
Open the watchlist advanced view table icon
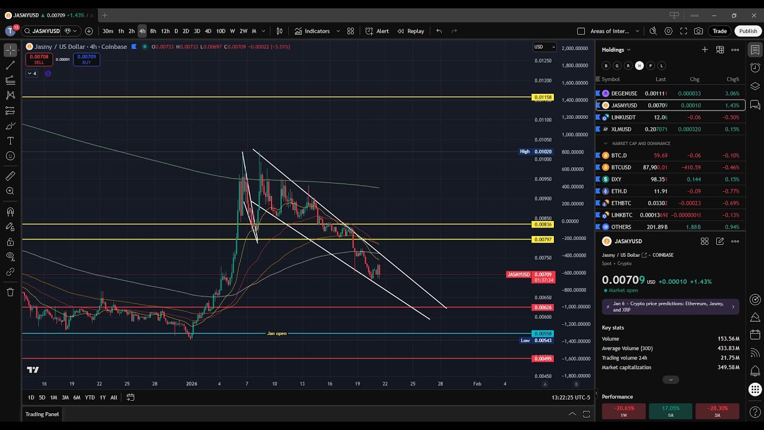(x=720, y=50)
